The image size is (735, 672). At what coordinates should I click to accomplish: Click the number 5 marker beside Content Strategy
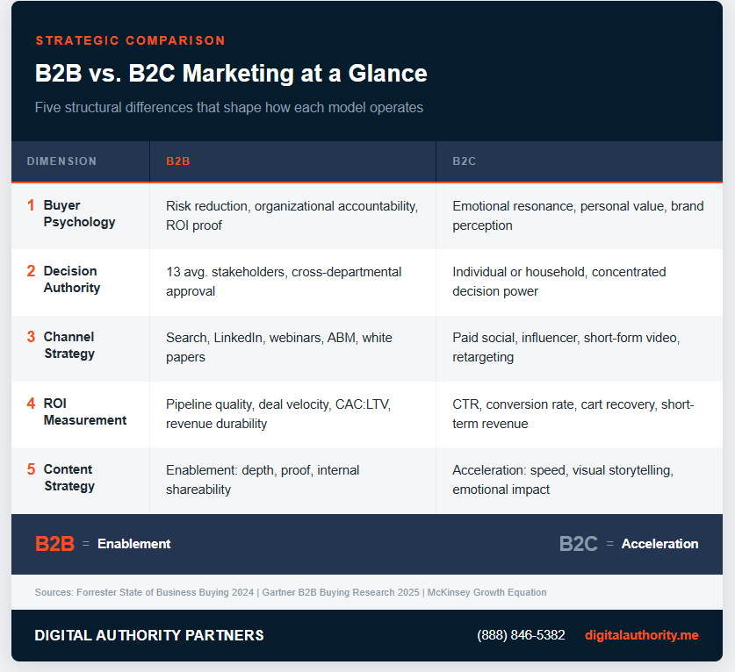tap(30, 469)
